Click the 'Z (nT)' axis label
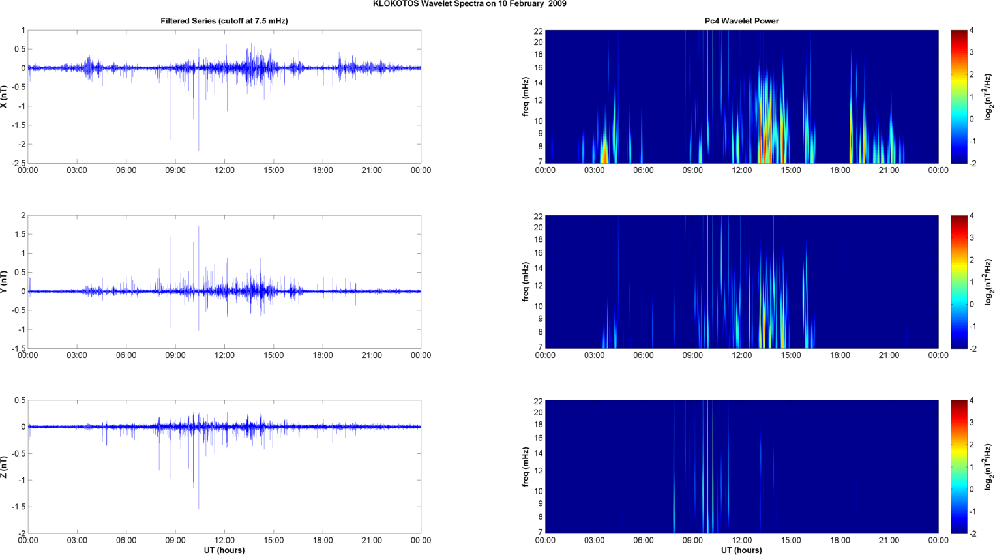This screenshot has width=995, height=555. (5, 467)
